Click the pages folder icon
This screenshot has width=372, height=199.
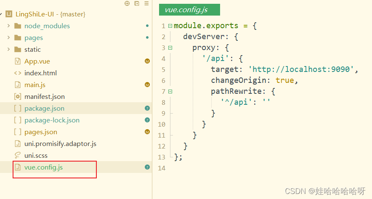(x=18, y=38)
